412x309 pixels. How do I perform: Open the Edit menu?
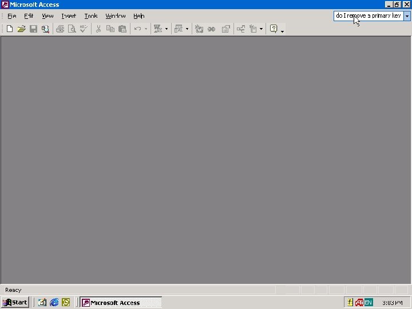click(x=29, y=16)
